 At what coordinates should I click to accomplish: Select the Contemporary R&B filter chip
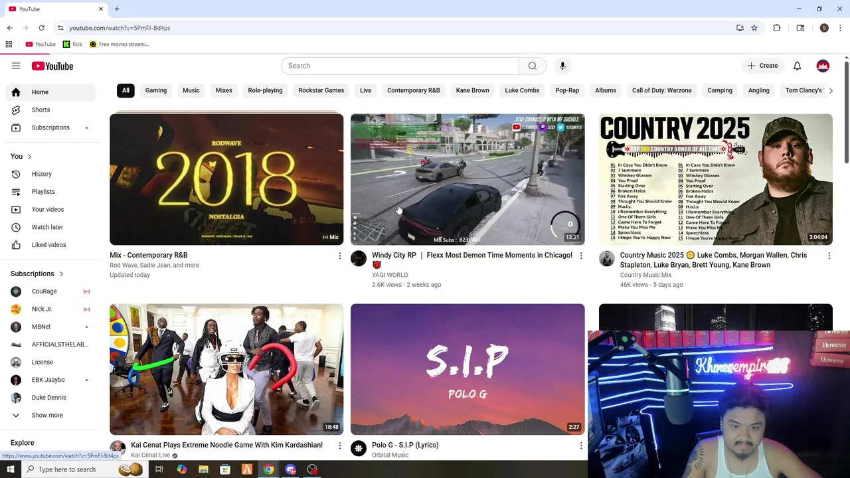[414, 90]
